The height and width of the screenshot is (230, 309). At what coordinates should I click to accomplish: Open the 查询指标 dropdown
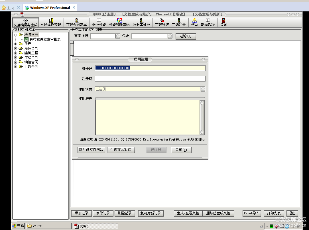(118, 36)
